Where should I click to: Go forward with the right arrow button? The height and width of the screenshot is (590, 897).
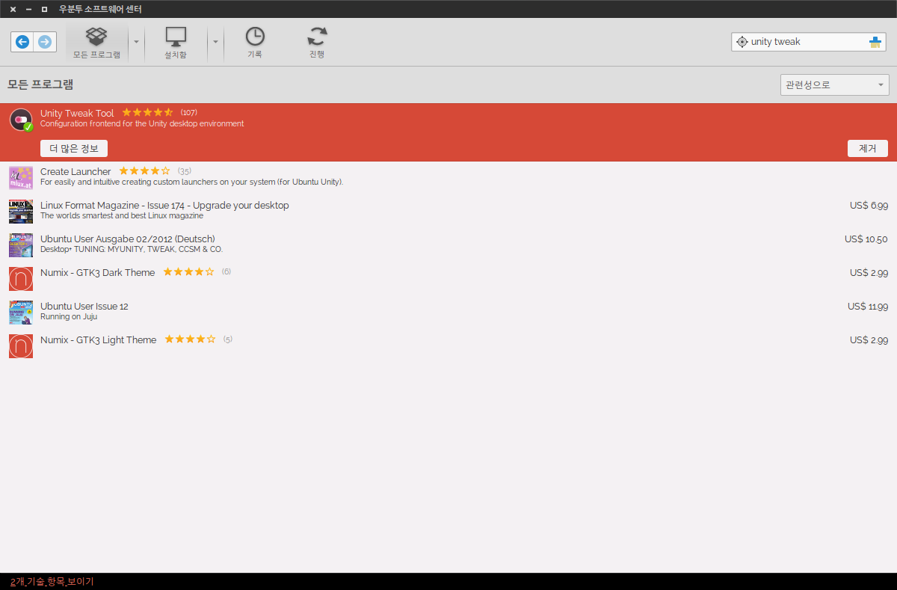pos(45,42)
